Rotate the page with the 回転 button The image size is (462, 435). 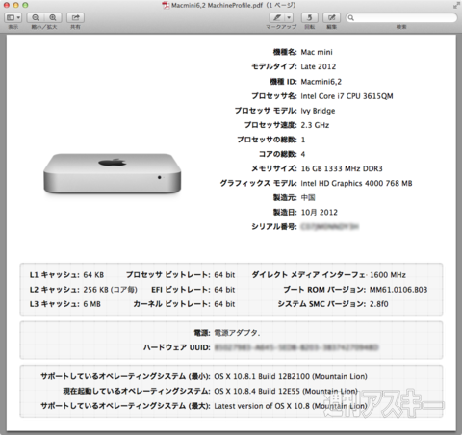pos(310,17)
